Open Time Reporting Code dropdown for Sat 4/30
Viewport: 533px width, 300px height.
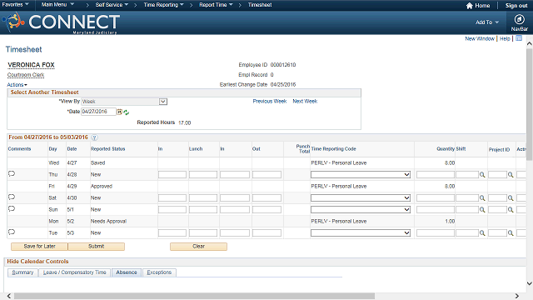coord(361,197)
